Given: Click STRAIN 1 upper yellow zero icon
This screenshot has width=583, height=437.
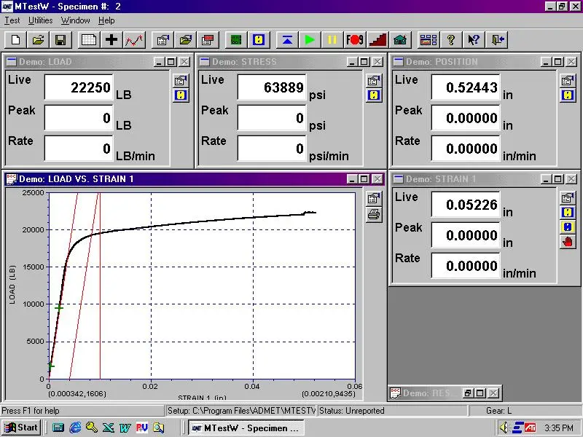Looking at the screenshot, I should click(x=568, y=213).
